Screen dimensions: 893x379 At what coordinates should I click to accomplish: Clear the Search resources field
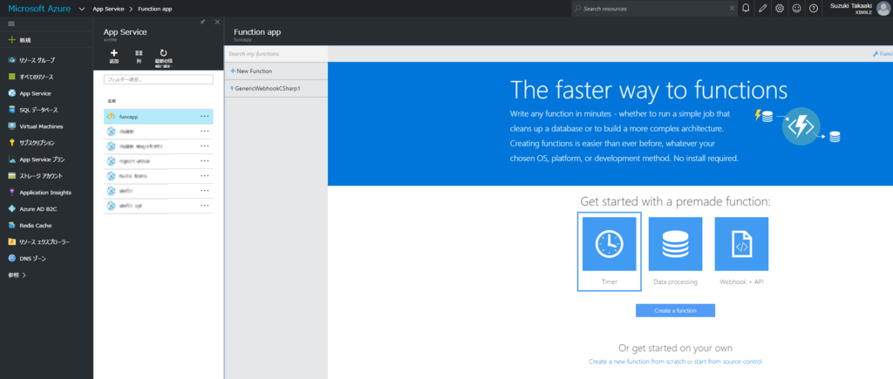point(732,9)
